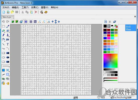Viewport: 138px width, 100px height.
Task: Select the 32x32 32bpp image format
Action: coord(131,28)
